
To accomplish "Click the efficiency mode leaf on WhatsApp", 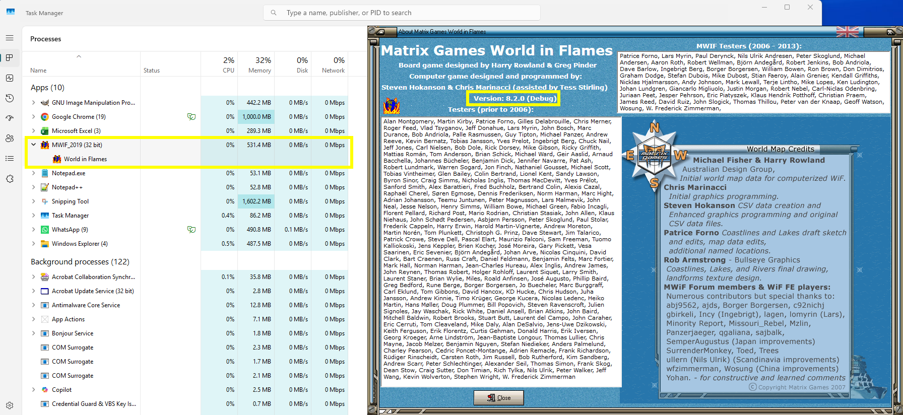I will click(x=191, y=230).
